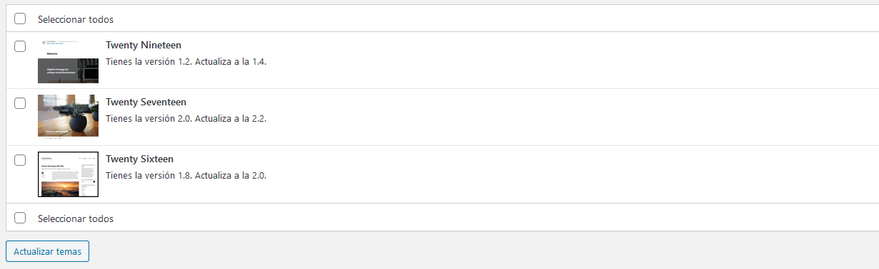Open the Twenty Nineteen preview thumbnail
Screen dimensions: 879x269
pyautogui.click(x=68, y=60)
